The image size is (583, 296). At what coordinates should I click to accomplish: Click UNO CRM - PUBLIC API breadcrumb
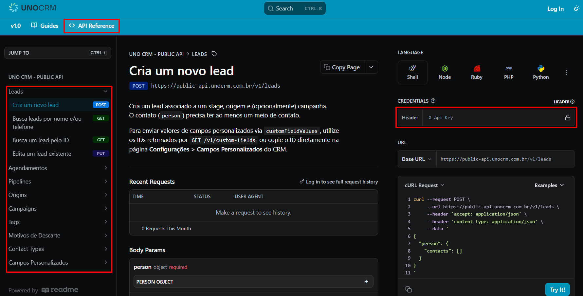156,54
